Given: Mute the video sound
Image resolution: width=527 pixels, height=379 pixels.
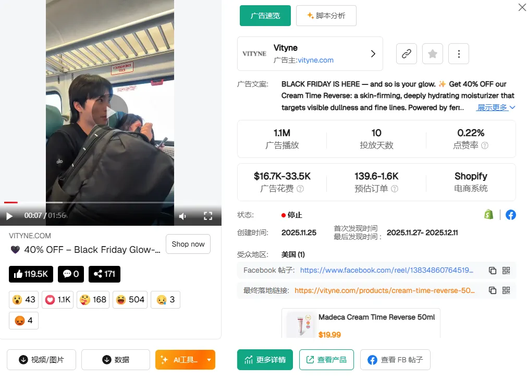Looking at the screenshot, I should [x=182, y=216].
